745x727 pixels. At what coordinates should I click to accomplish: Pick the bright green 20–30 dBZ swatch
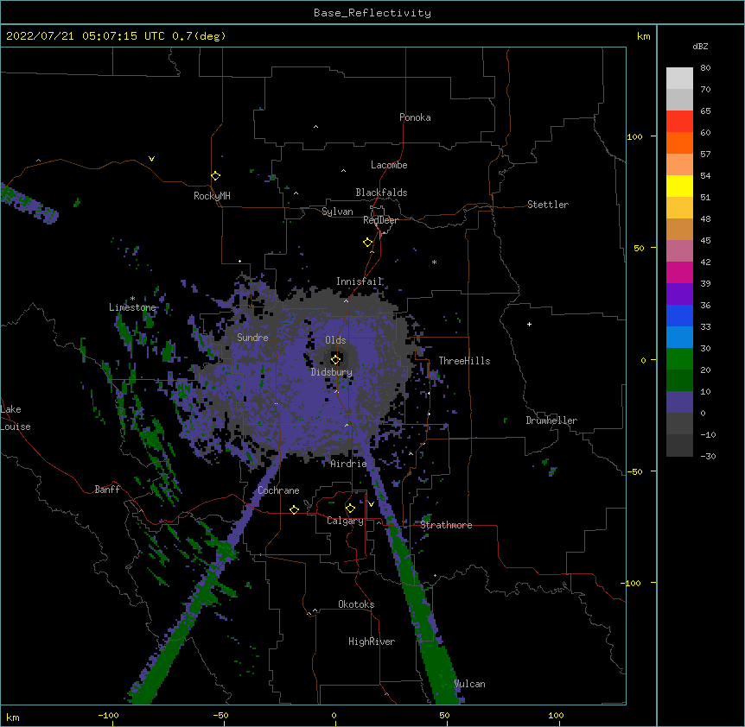[679, 359]
